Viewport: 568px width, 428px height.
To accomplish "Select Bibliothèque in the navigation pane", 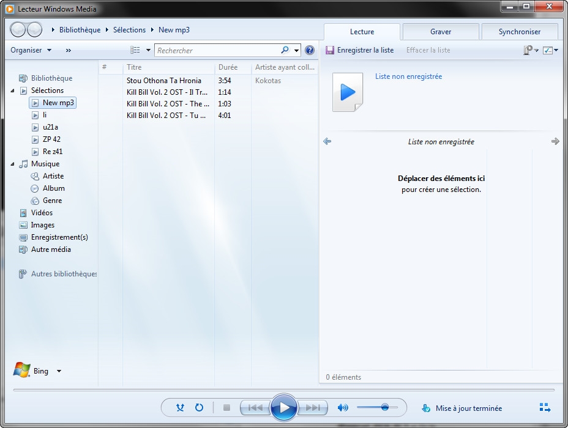I will 51,78.
